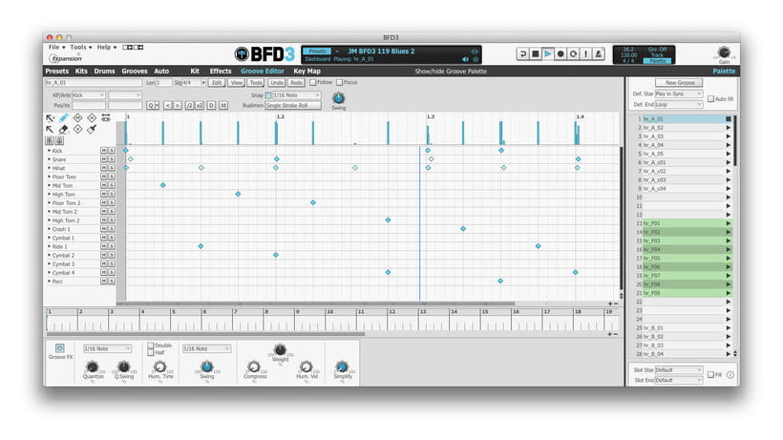Click the shift-right > button
The width and height of the screenshot is (783, 440).
(x=178, y=106)
